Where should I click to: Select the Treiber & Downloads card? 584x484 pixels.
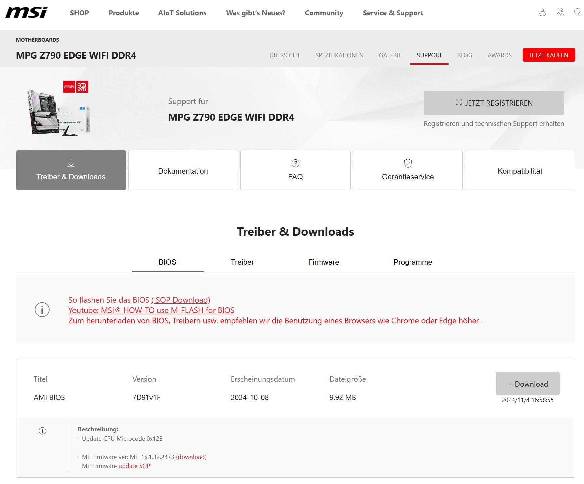click(x=71, y=170)
